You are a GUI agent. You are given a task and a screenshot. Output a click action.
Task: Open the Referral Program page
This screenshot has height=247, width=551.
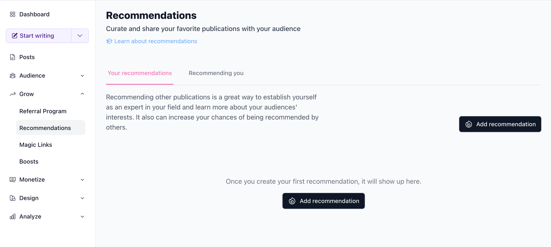point(43,111)
